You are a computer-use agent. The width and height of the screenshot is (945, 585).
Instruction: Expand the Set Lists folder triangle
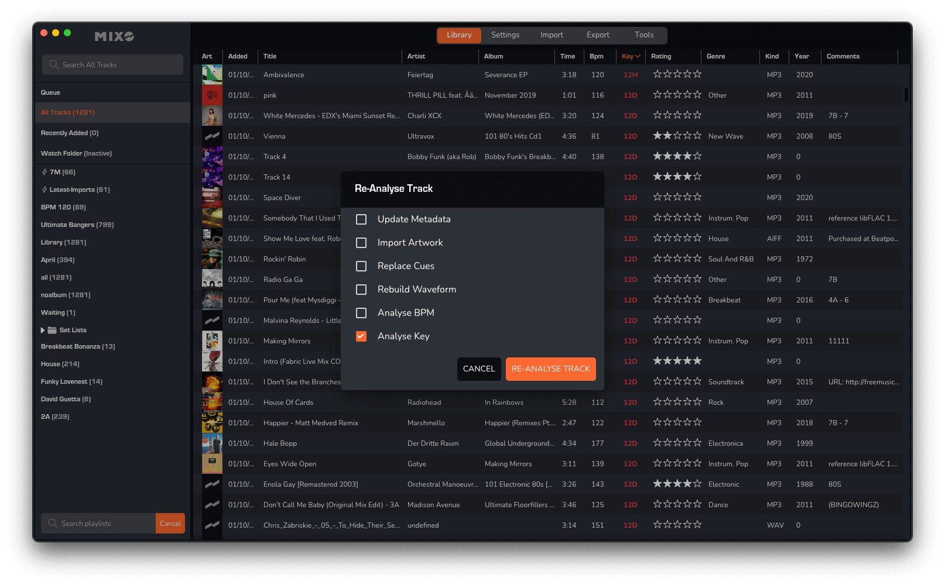point(43,330)
